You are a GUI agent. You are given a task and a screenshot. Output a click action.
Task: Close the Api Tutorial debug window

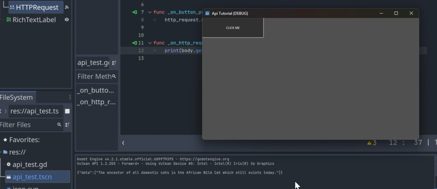(x=411, y=13)
